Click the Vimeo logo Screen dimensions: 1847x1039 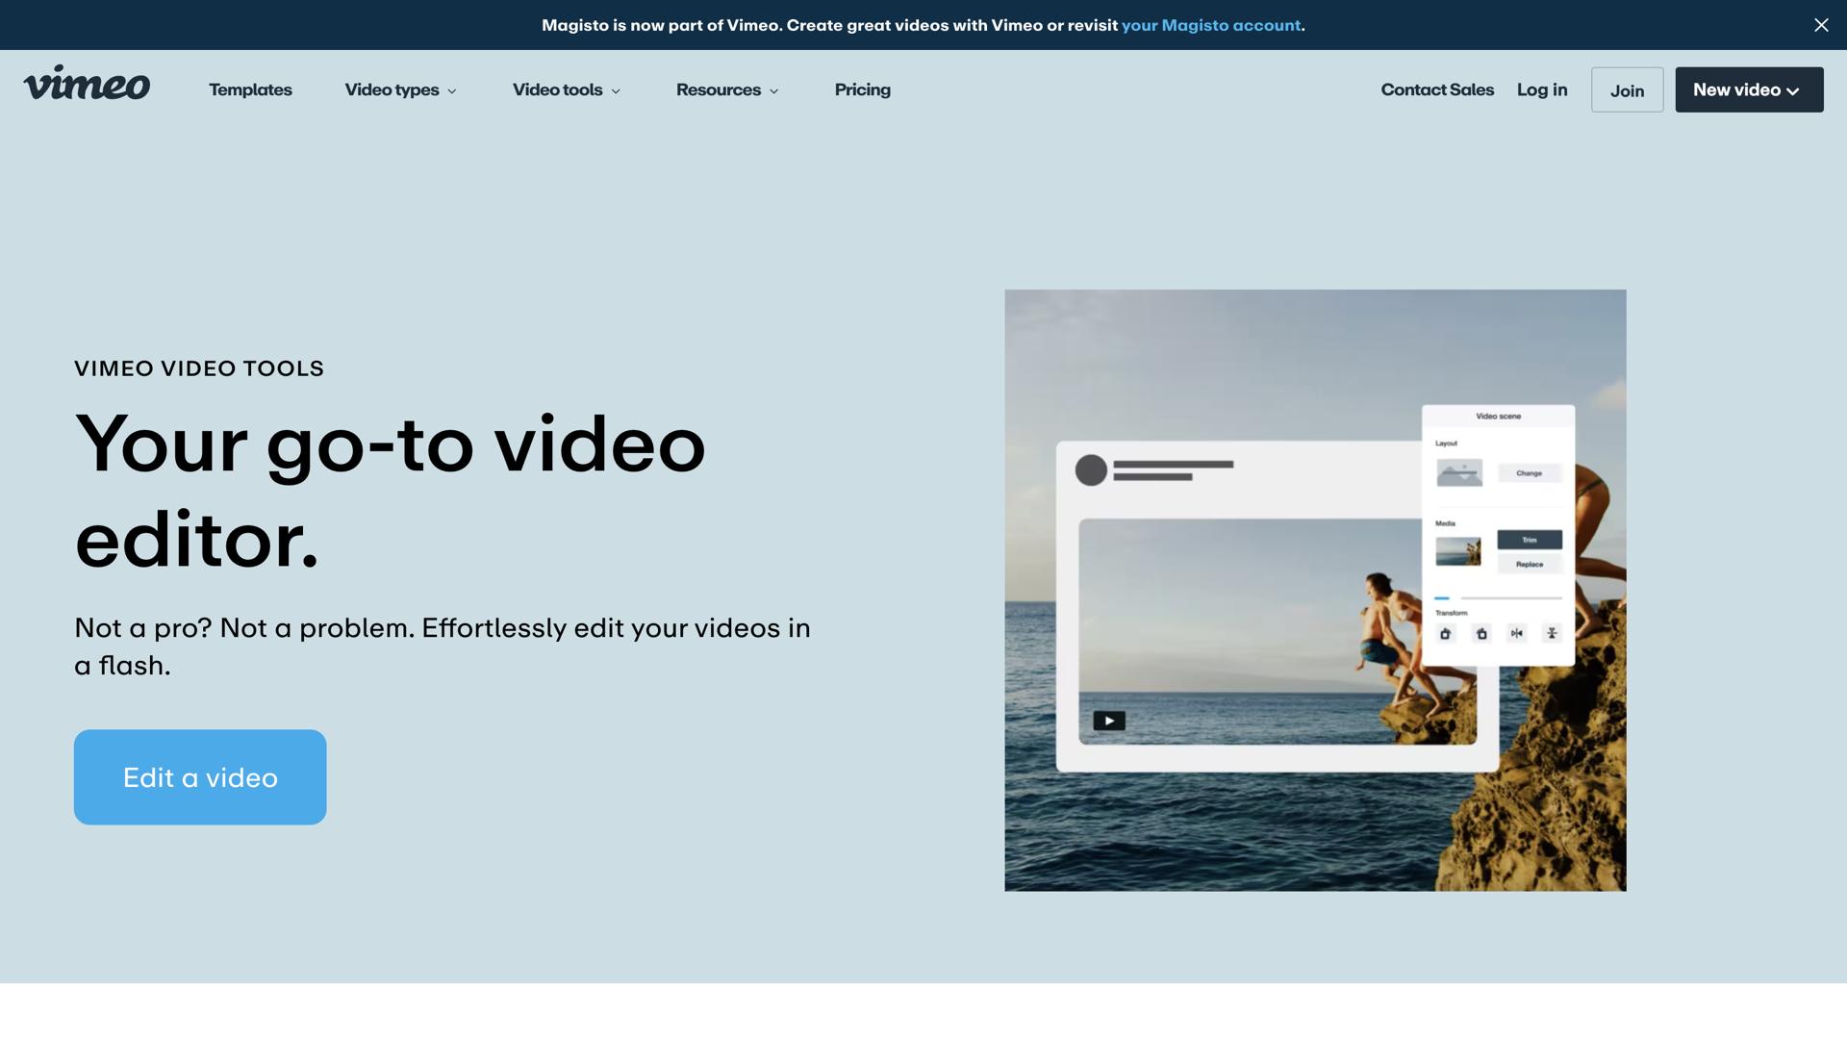pos(87,84)
